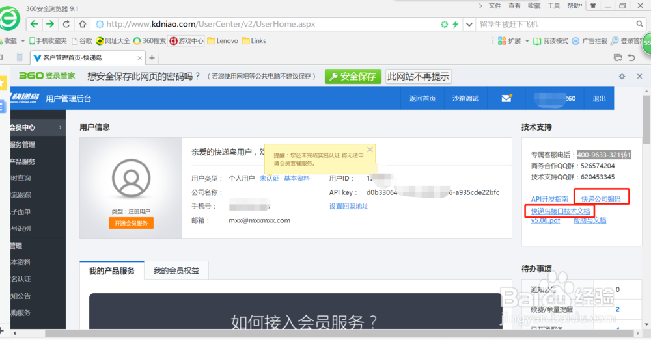
Task: Open the 360搜索 bookmark
Action: click(x=150, y=41)
